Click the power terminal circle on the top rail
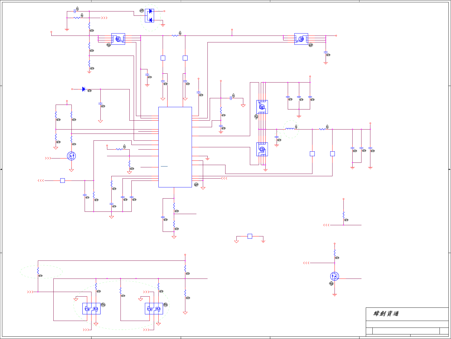This screenshot has height=339, width=451. [232, 30]
